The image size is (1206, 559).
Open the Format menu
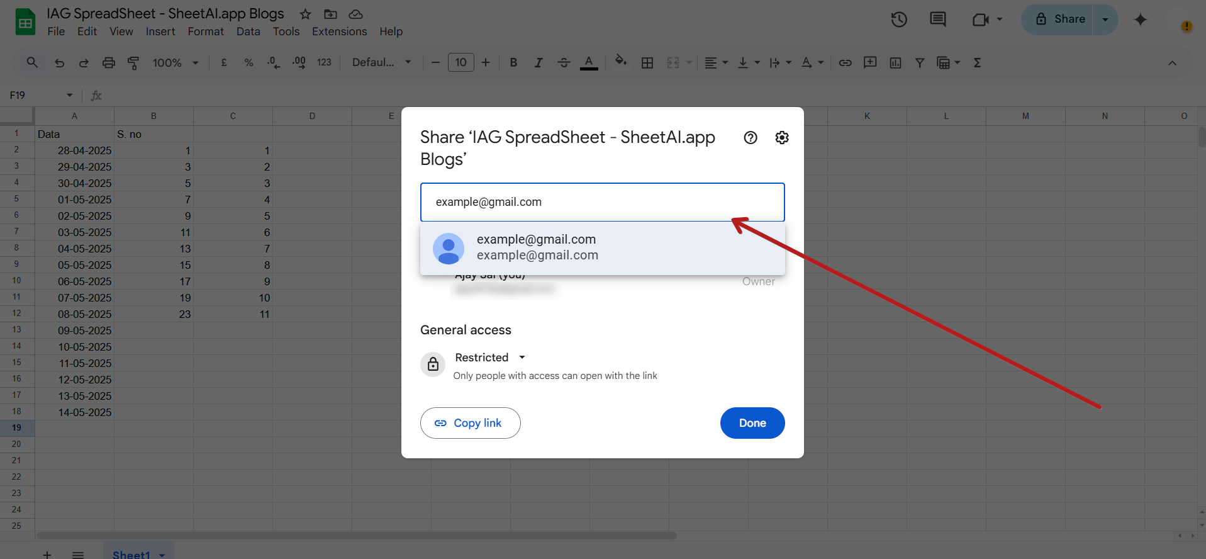coord(206,31)
